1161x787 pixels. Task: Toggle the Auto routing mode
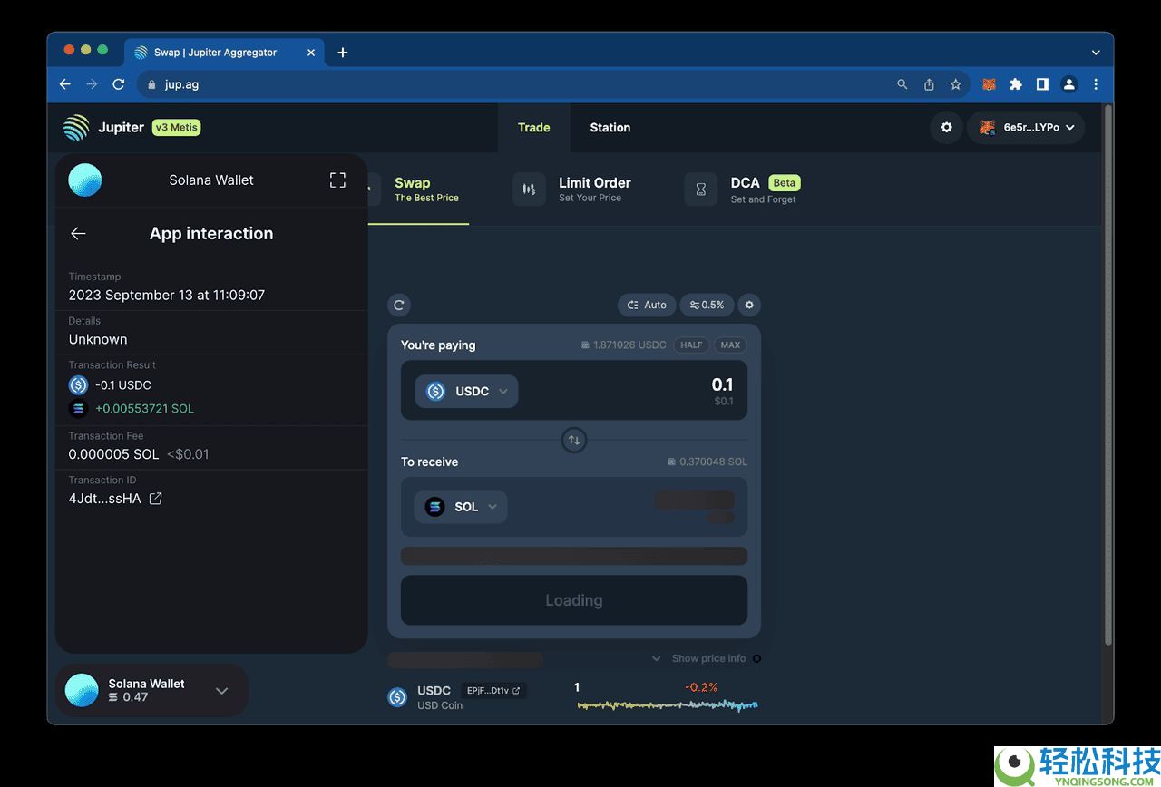tap(647, 306)
